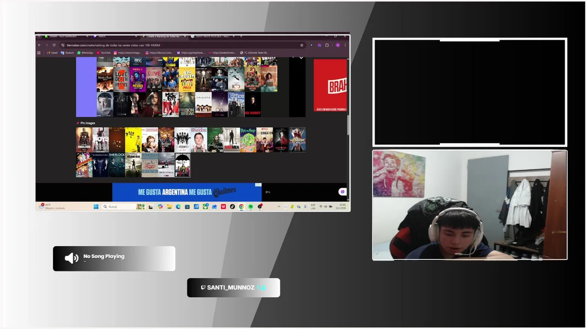The image size is (586, 329).
Task: Click the browser back arrow
Action: 39,45
